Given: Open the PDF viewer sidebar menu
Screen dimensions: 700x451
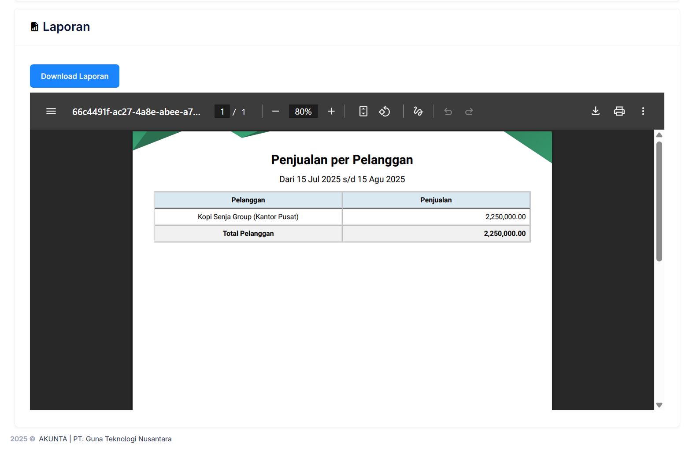Looking at the screenshot, I should click(51, 111).
